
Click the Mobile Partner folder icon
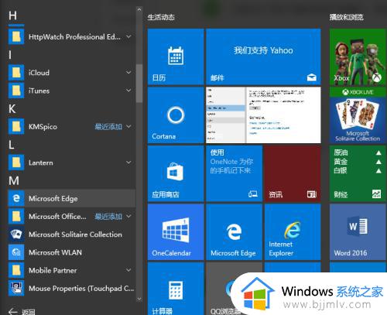16,270
